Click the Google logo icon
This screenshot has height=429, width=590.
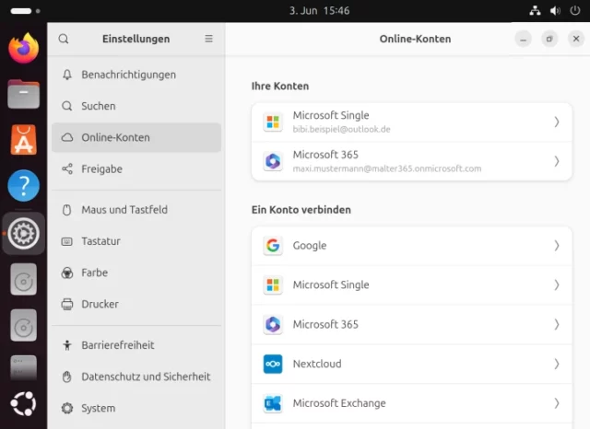point(273,246)
